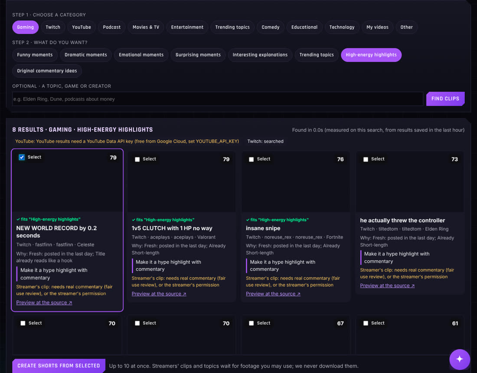Select the Original commentary ideas chip
The height and width of the screenshot is (373, 477).
47,71
